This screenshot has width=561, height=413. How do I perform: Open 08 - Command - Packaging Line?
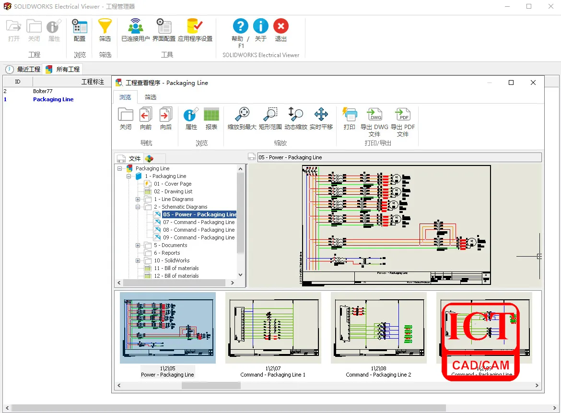click(x=199, y=230)
